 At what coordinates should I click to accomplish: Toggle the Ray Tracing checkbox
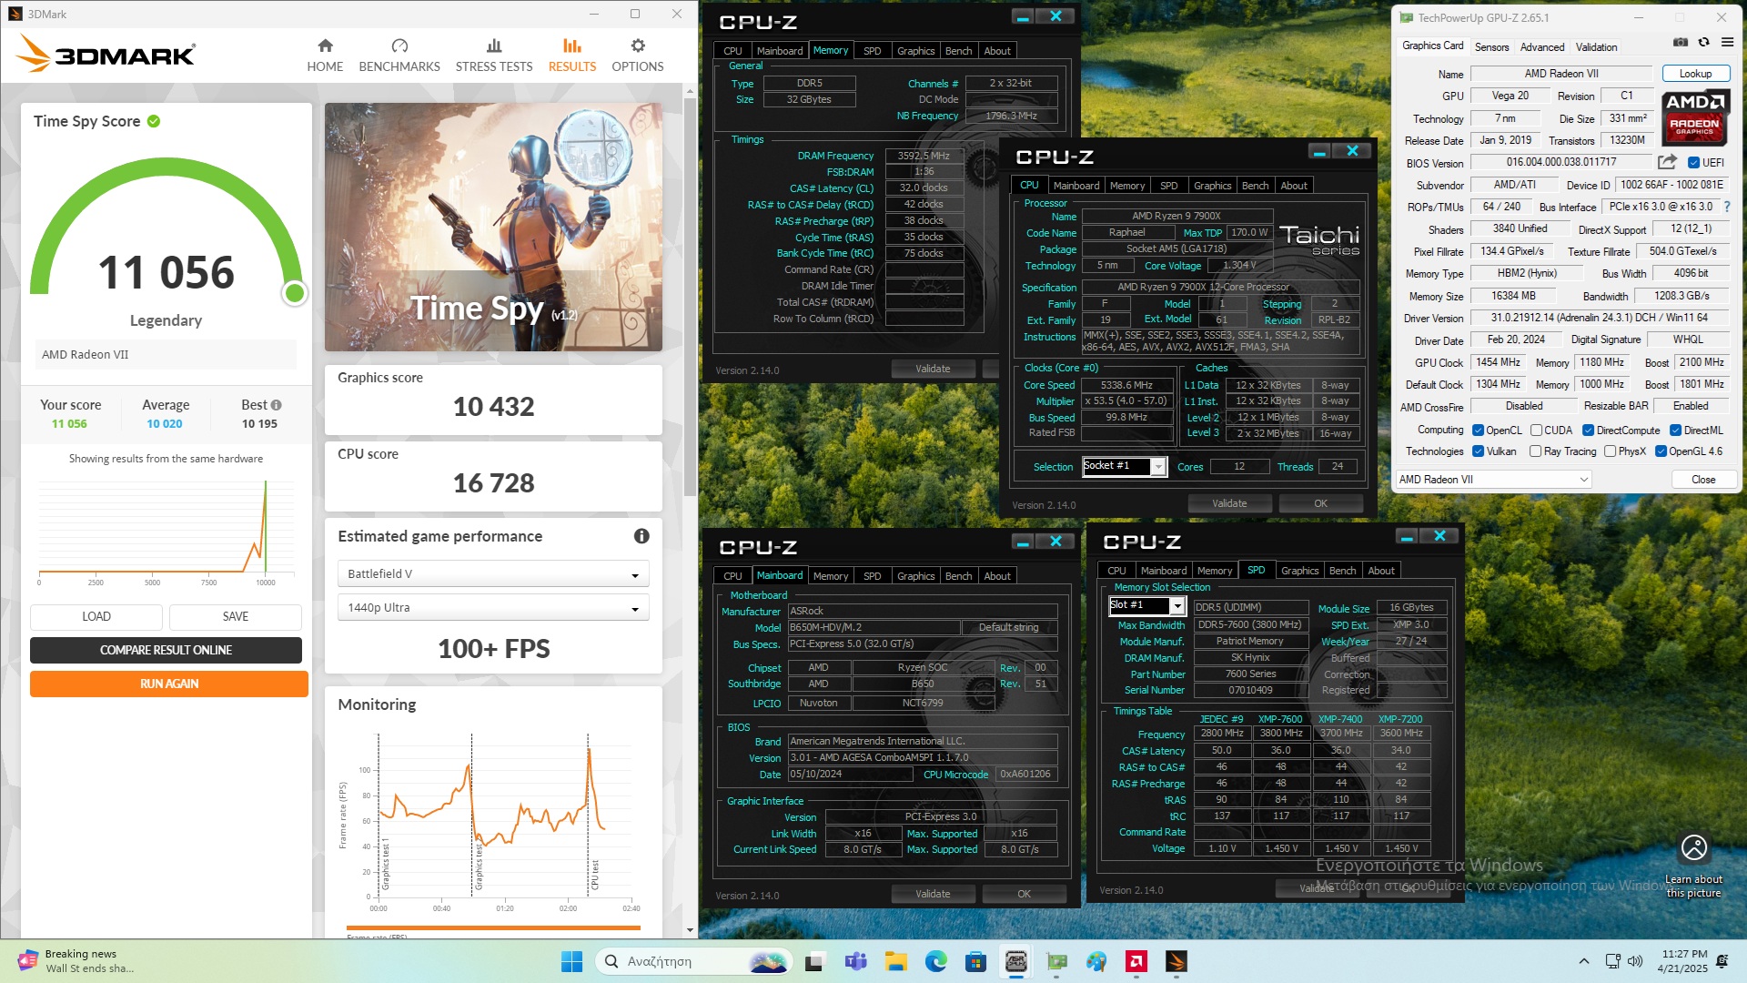tap(1536, 451)
